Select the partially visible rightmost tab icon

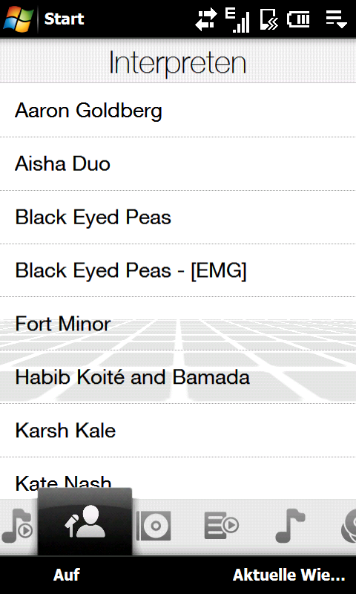point(348,526)
